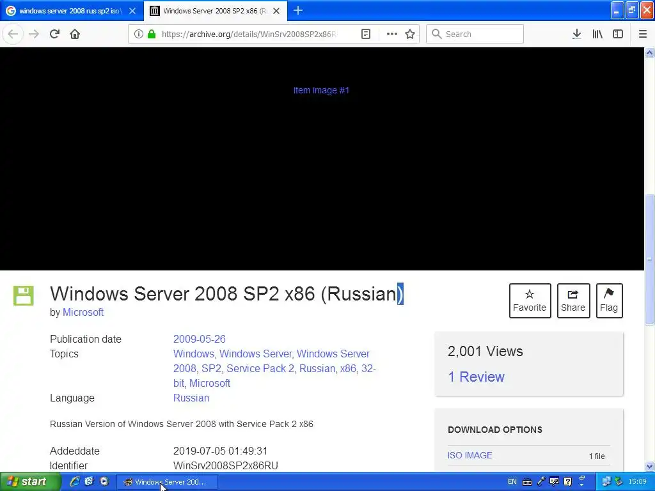The height and width of the screenshot is (491, 655).
Task: Open the Service Pack 2 topic link
Action: (x=260, y=369)
